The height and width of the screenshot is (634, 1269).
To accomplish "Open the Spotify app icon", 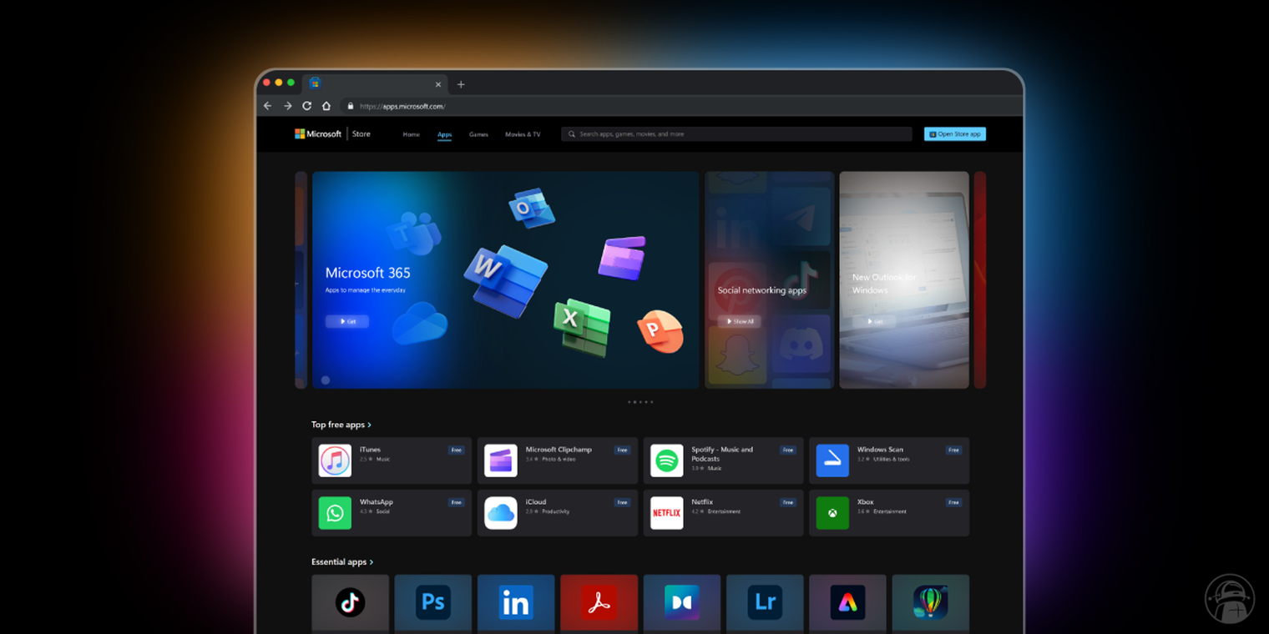I will coord(666,460).
